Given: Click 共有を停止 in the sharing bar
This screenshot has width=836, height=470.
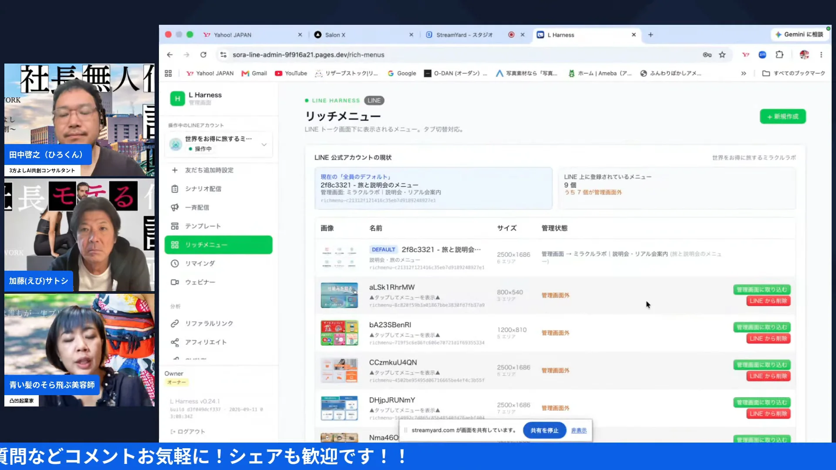Looking at the screenshot, I should [544, 430].
